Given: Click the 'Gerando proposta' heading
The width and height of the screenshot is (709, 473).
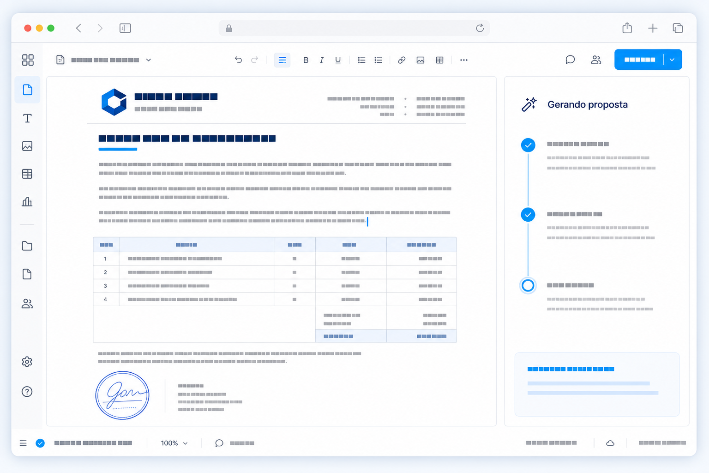Looking at the screenshot, I should pos(588,104).
